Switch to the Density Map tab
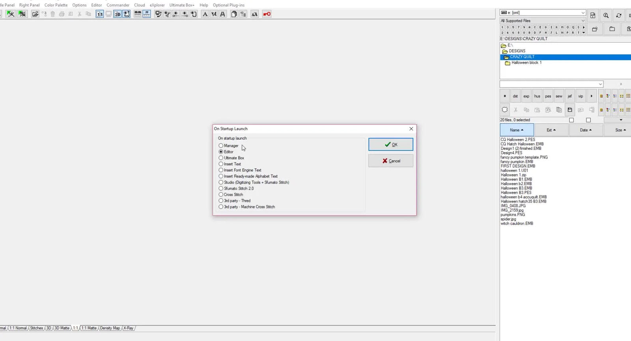Image resolution: width=631 pixels, height=341 pixels. coord(110,328)
